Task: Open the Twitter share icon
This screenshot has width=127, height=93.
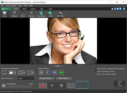Action: pyautogui.click(x=118, y=9)
